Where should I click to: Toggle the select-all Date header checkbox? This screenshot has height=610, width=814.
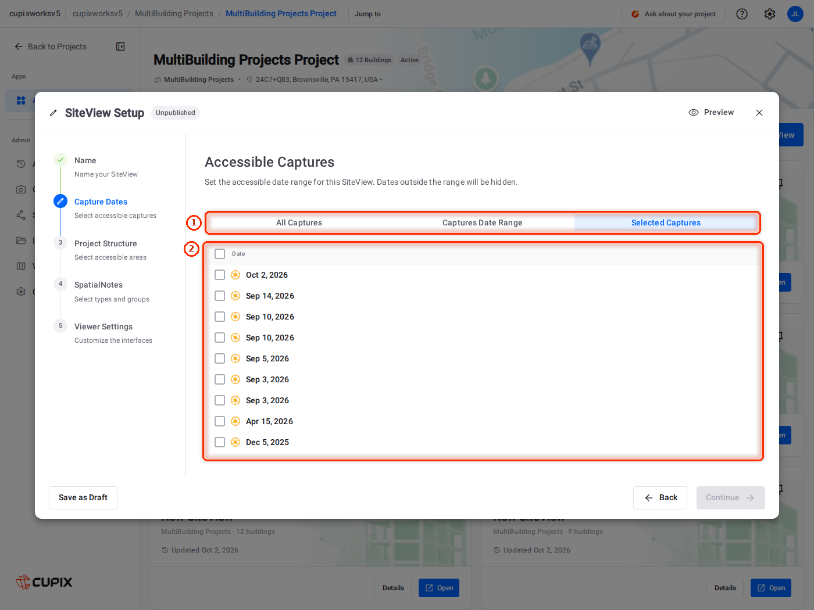coord(220,254)
